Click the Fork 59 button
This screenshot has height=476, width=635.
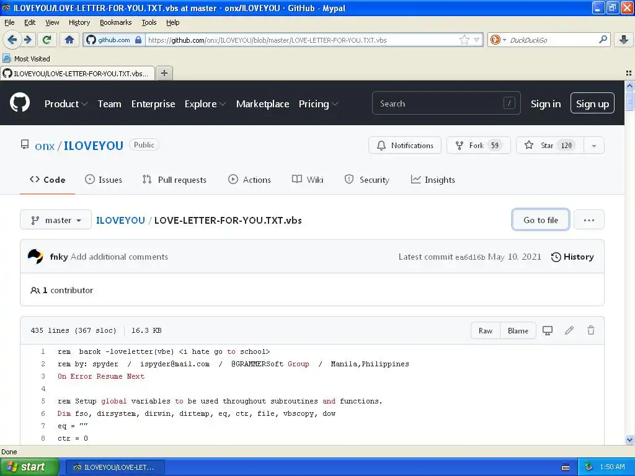point(478,145)
